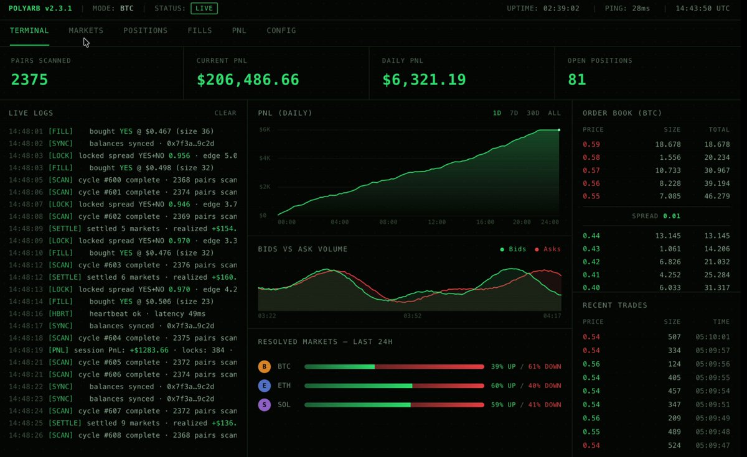Select the 0.44 bid row in order book
This screenshot has width=747, height=457.
(656, 236)
